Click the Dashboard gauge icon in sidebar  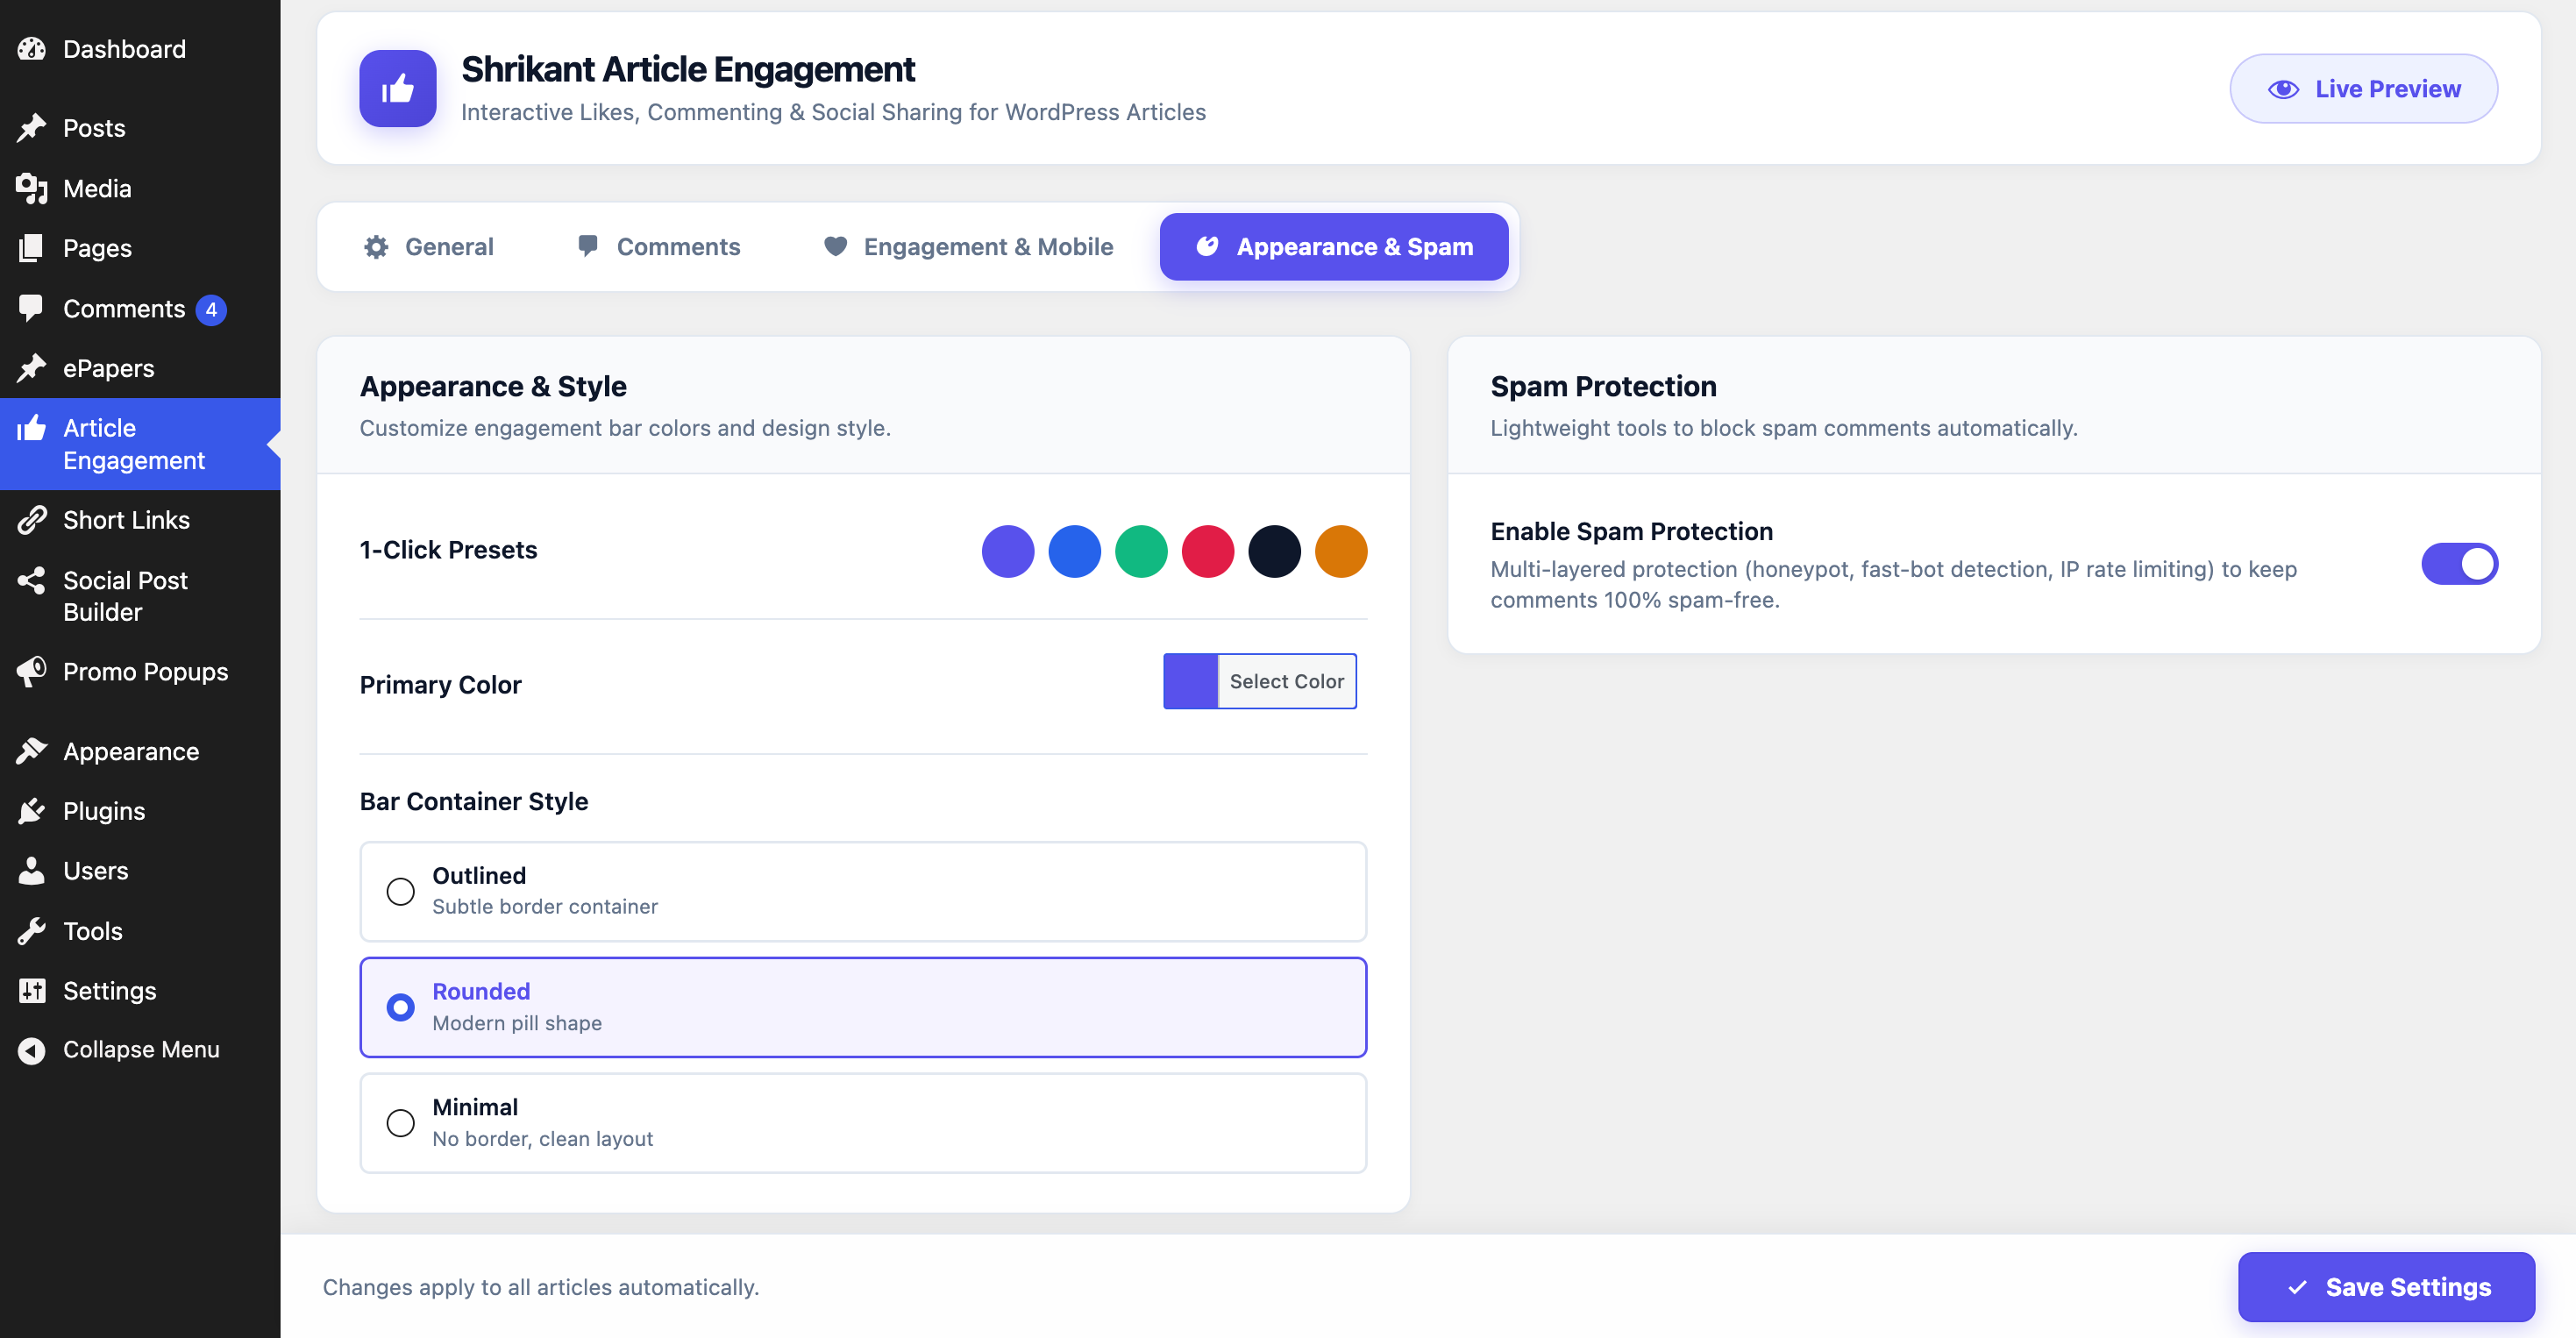[32, 49]
